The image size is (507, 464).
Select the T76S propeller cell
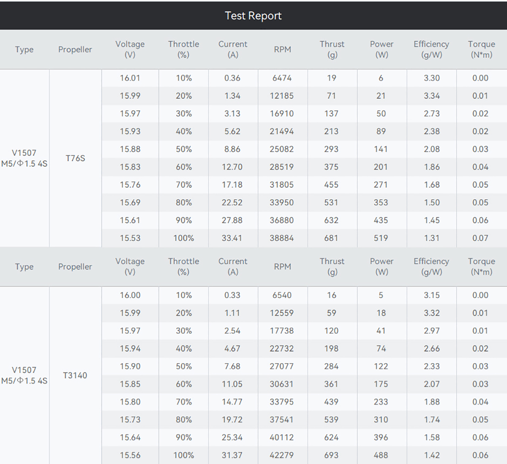75,158
